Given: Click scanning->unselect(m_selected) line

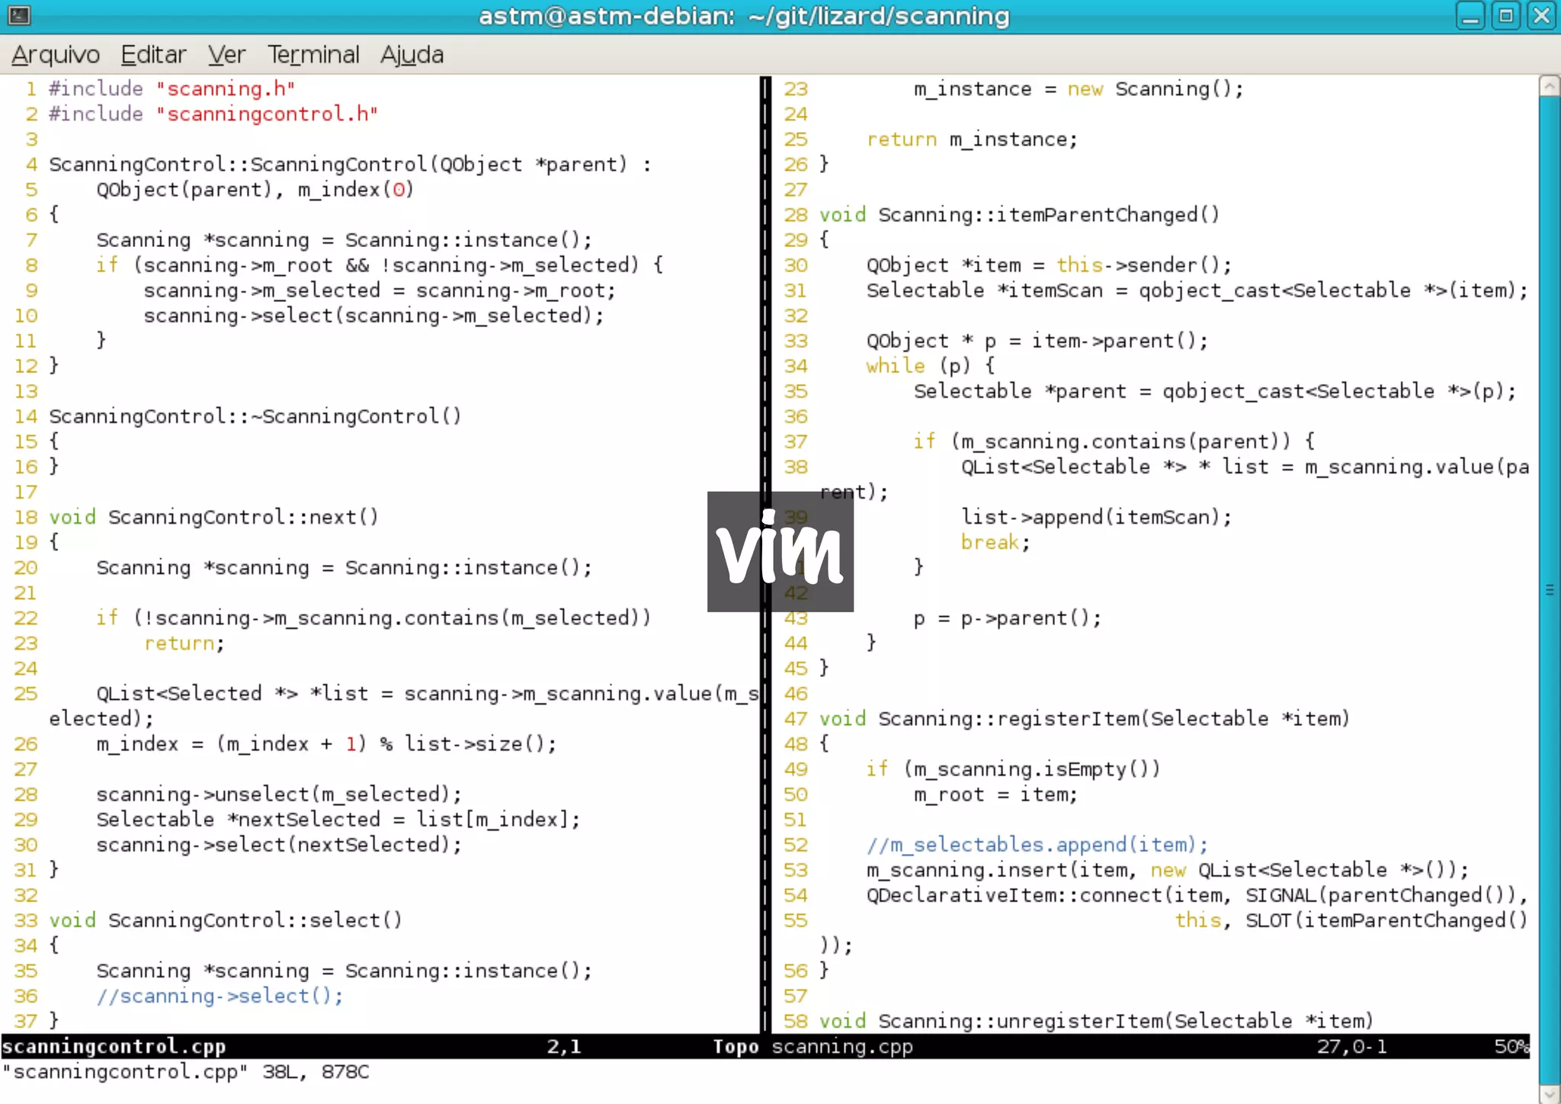Looking at the screenshot, I should (279, 794).
